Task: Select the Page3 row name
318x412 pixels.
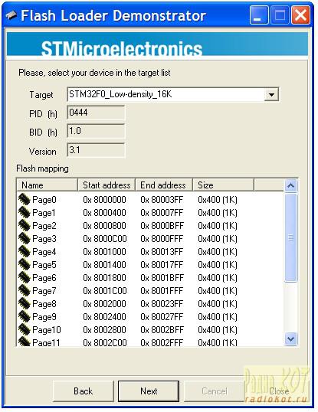Action: coord(44,239)
